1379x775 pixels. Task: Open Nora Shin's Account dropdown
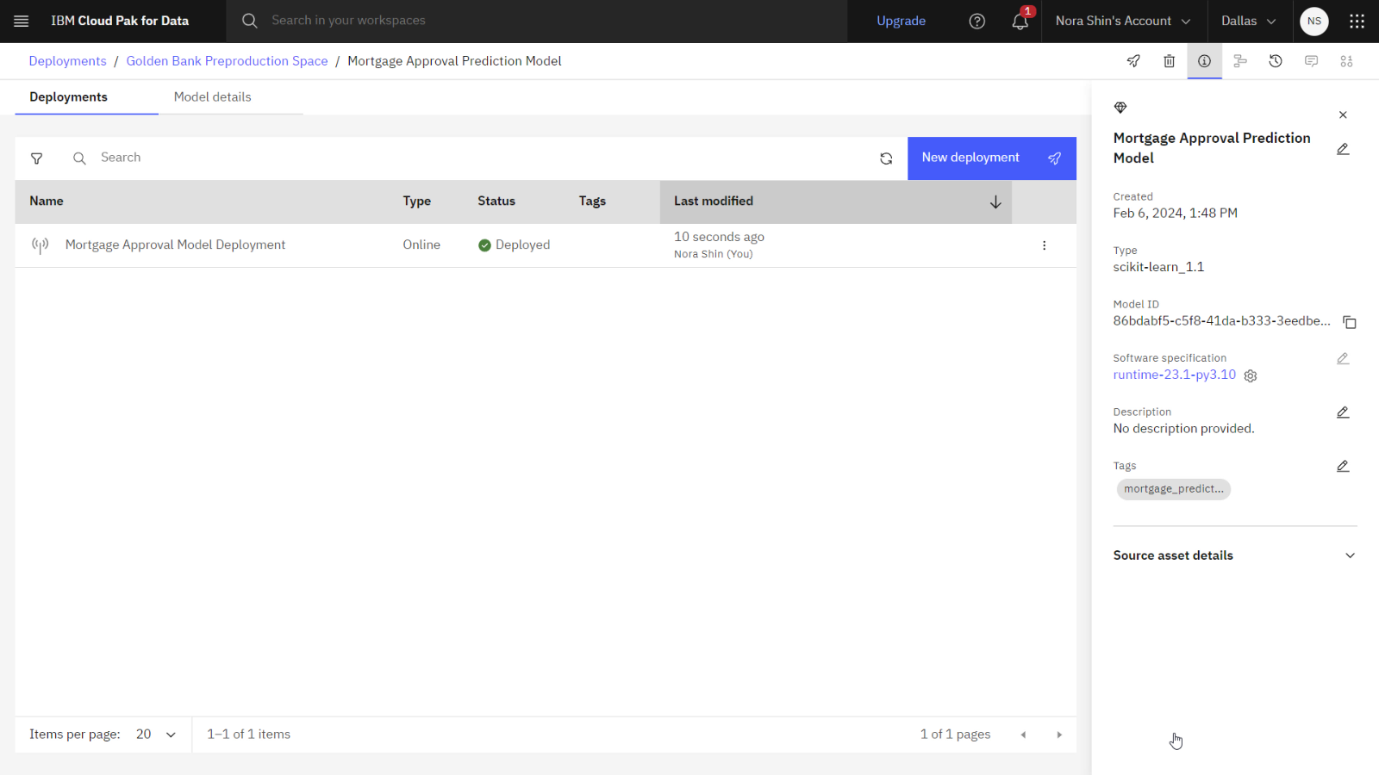tap(1122, 21)
